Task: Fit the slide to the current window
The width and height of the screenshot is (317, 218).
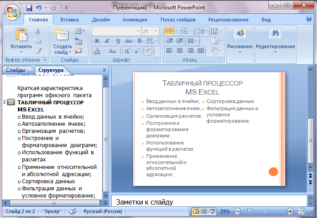Action: [301, 211]
